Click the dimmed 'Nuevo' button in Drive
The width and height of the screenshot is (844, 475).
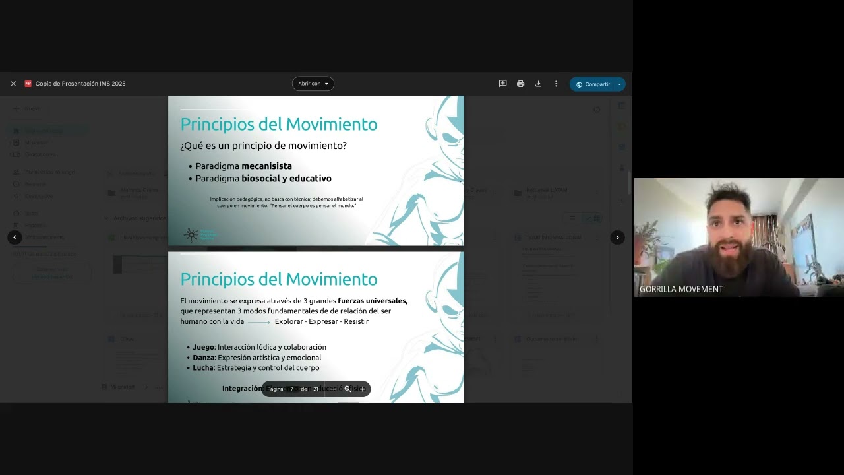(x=28, y=108)
